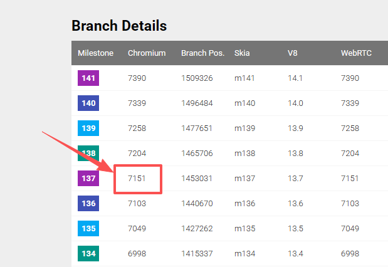This screenshot has height=267, width=388.
Task: Select Chromium branch 7390 cell
Action: click(x=137, y=78)
